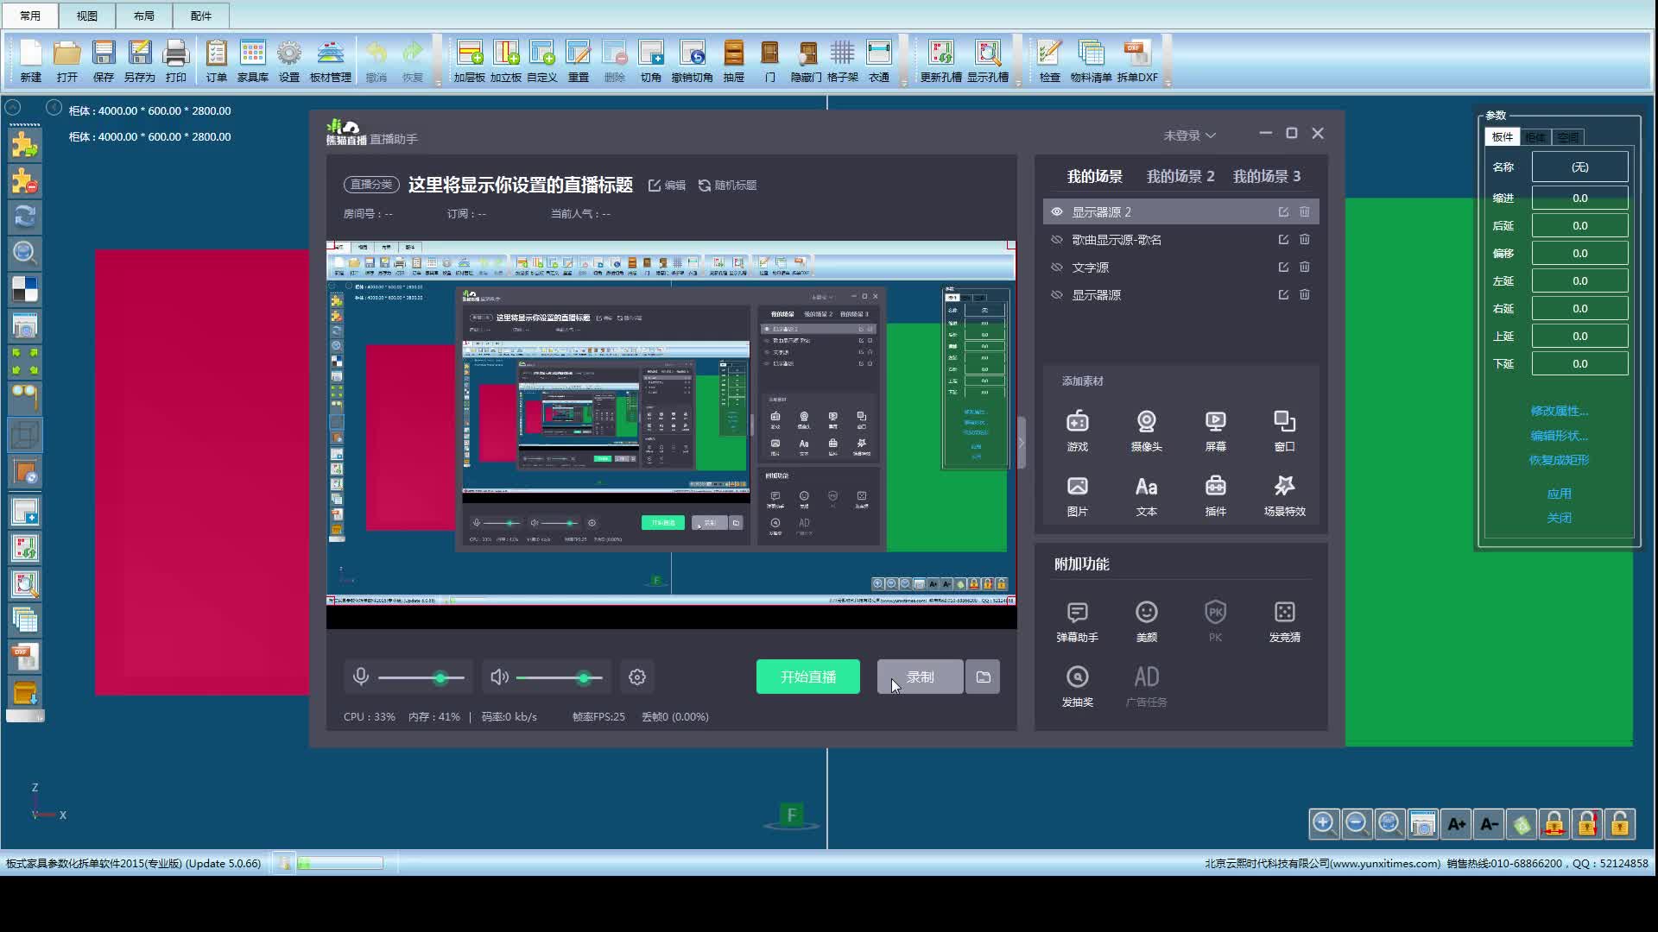Expand the 未登录 account dropdown
The width and height of the screenshot is (1658, 932).
1189,135
